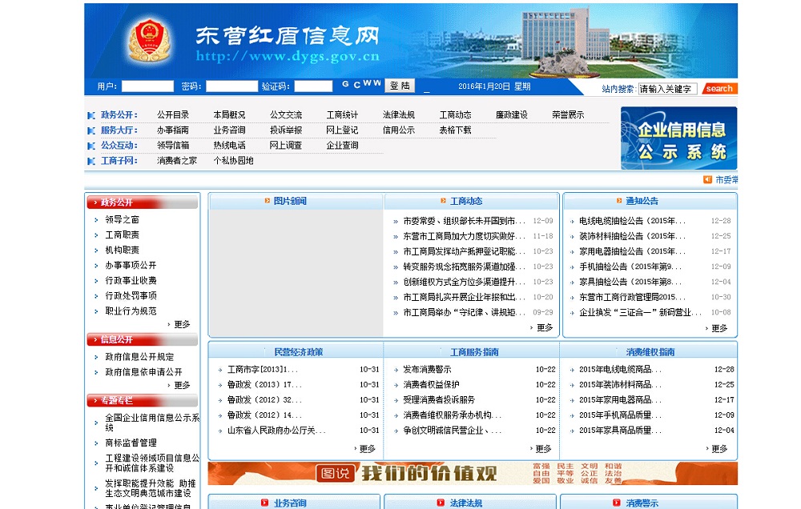The image size is (801, 509).
Task: Open news item 东营市工商局加大力度切实做好
Action: pyautogui.click(x=464, y=236)
